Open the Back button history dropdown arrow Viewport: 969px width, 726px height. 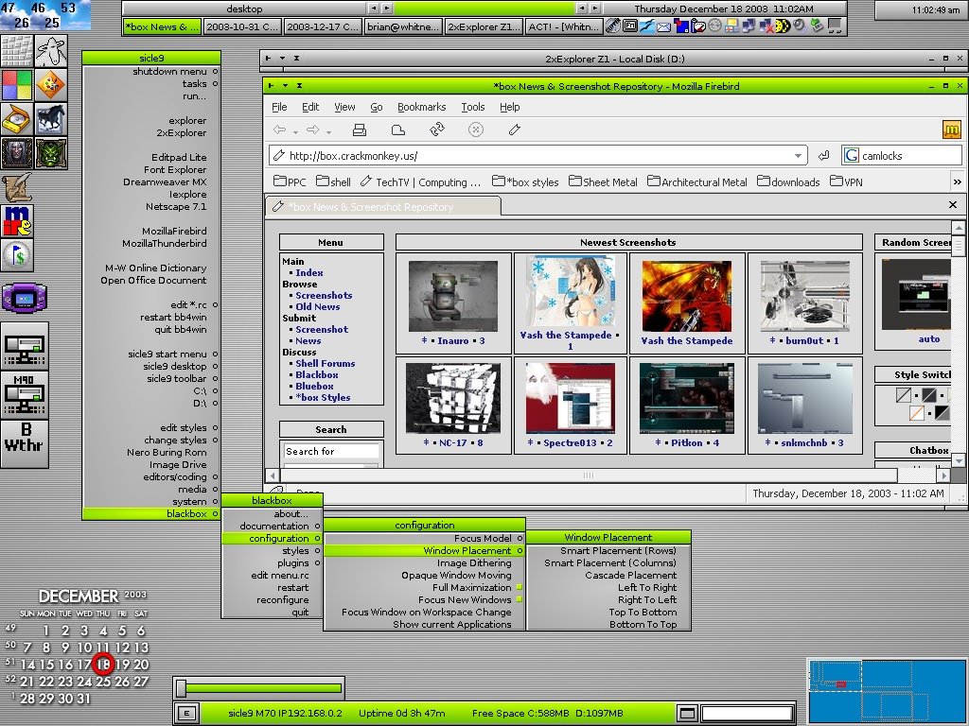click(x=295, y=131)
